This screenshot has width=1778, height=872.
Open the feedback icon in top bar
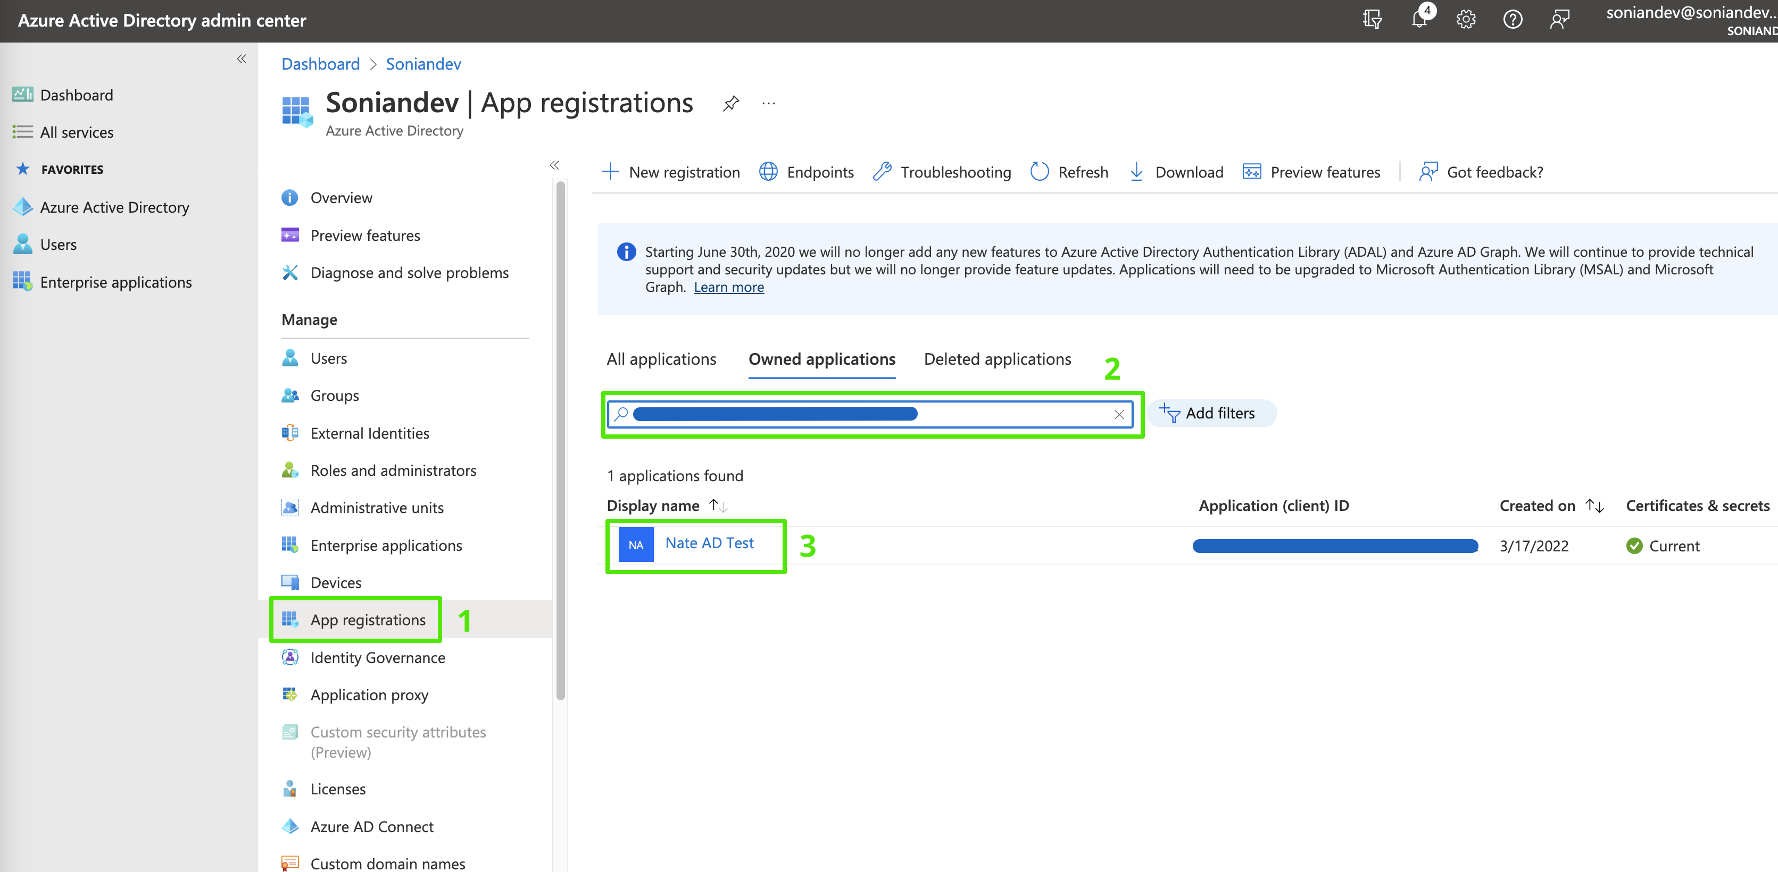click(1559, 19)
